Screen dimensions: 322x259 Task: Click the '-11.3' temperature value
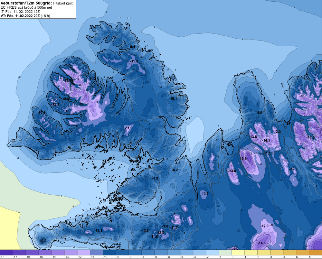point(134,61)
